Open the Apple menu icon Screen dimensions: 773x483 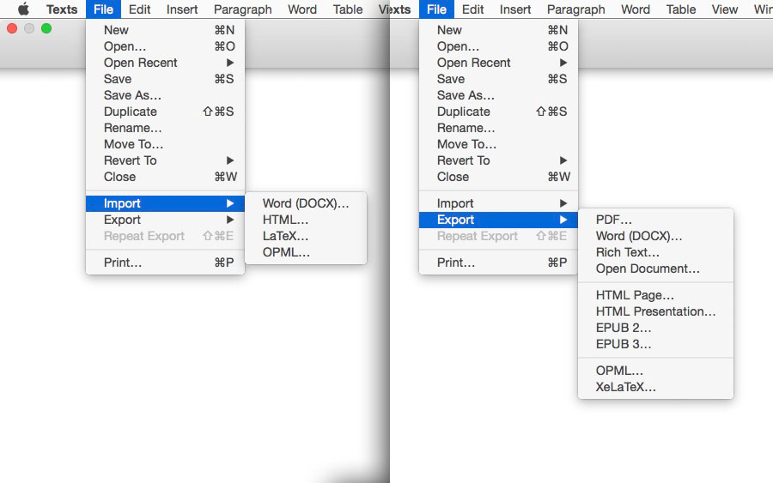pos(23,9)
